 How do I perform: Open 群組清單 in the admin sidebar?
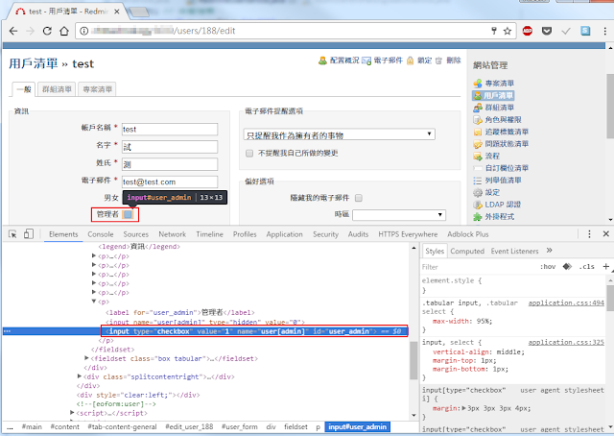499,108
